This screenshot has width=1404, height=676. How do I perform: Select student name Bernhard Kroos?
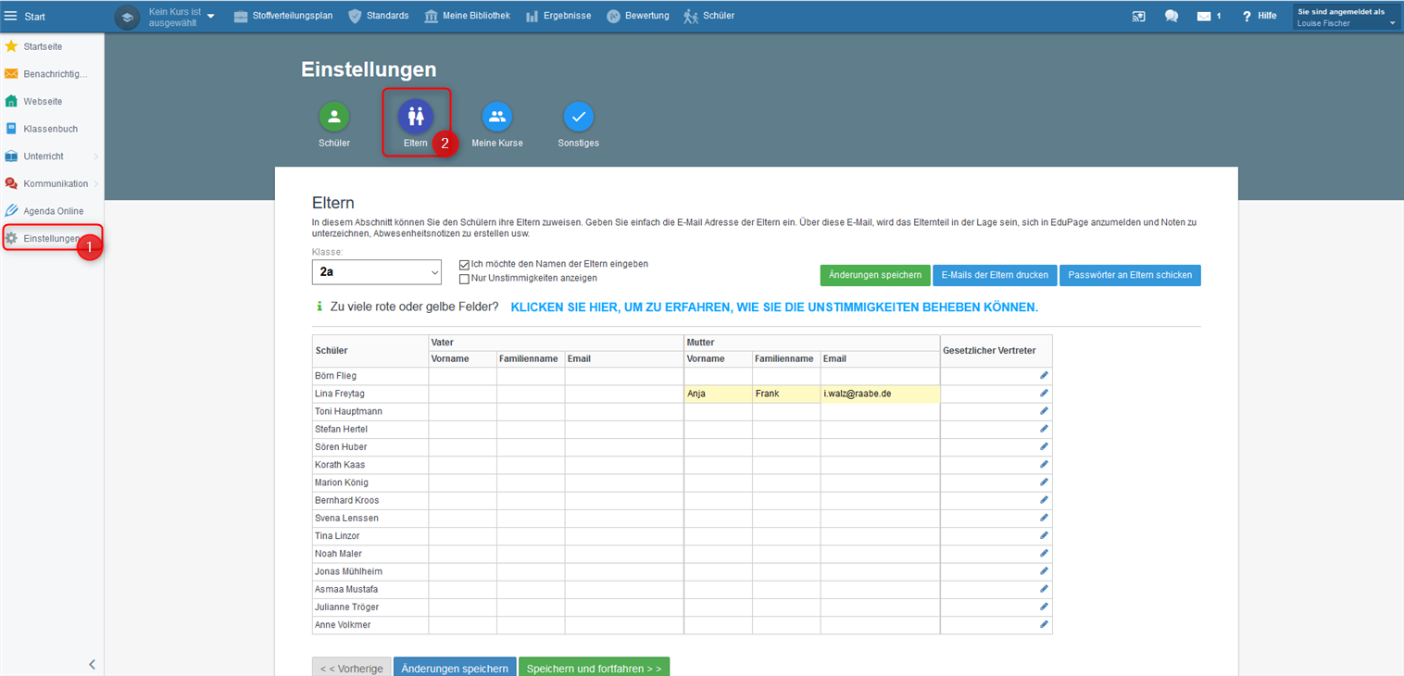click(346, 500)
